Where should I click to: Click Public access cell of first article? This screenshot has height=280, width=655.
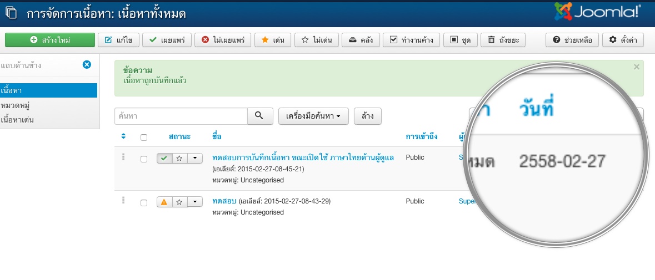click(x=415, y=157)
